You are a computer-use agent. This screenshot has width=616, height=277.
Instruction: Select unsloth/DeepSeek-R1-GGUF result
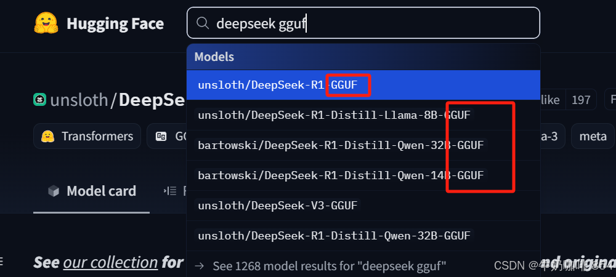(x=363, y=85)
